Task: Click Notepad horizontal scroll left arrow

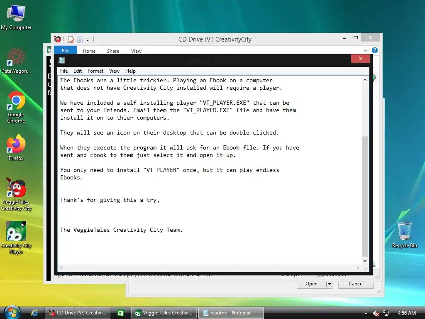Action: point(62,268)
